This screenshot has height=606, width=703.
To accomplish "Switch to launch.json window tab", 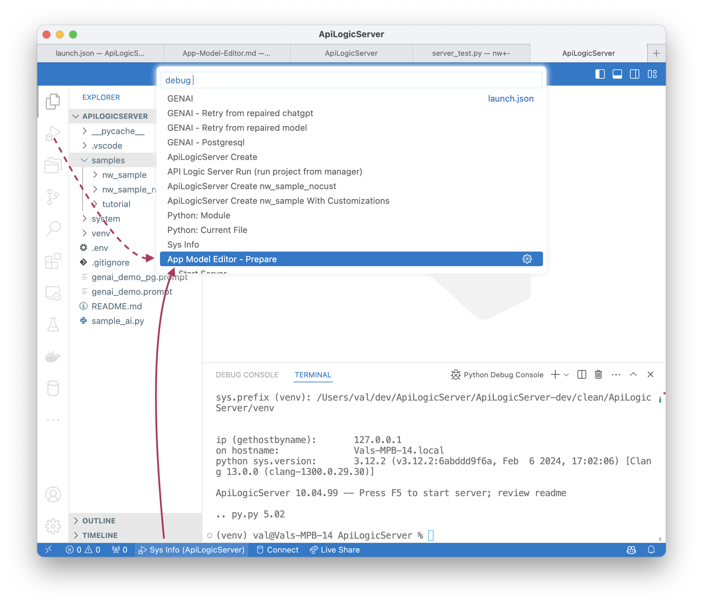I will point(100,53).
